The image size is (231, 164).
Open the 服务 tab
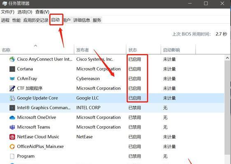[x=97, y=20]
